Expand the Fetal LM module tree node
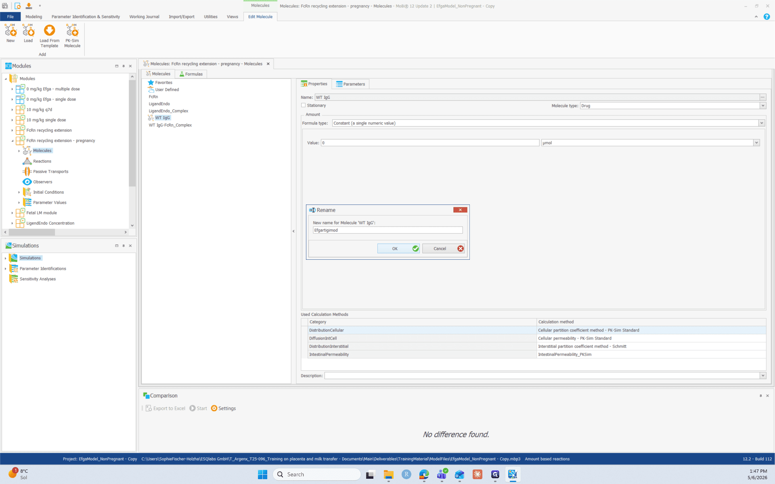 click(x=12, y=213)
